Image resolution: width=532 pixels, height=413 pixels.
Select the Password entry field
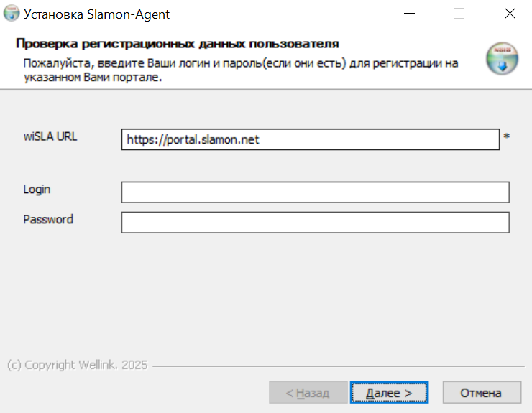[315, 223]
